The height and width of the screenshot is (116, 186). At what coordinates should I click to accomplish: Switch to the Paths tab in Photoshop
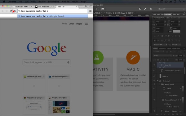click(169, 48)
